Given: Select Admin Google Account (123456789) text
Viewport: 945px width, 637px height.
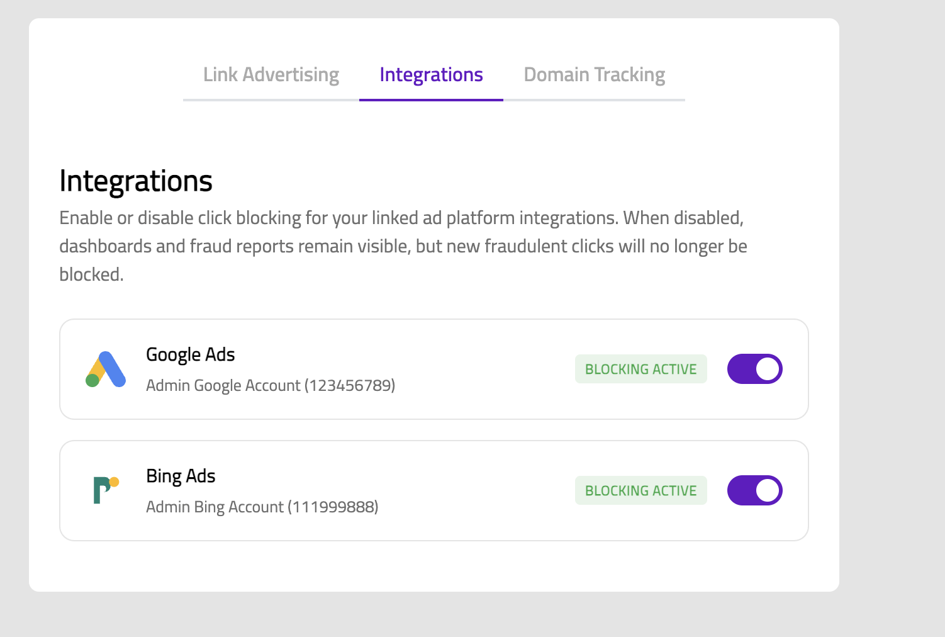Looking at the screenshot, I should (271, 385).
